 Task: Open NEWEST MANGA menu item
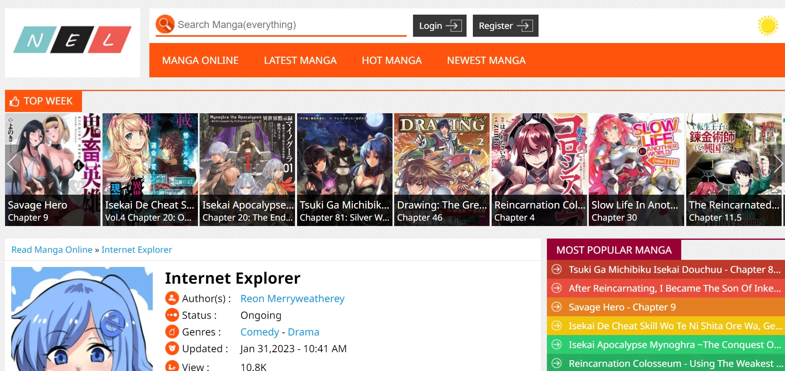tap(486, 61)
